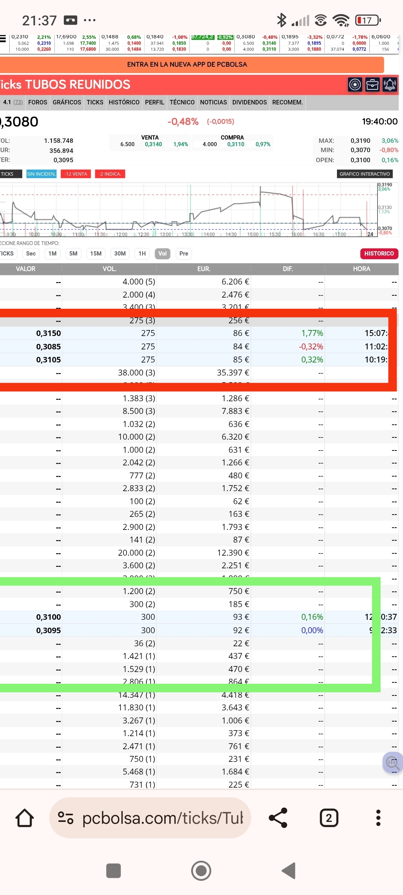Open GRAFICO INTERACTIVO button
Screen dimensions: 403x895
pos(364,174)
